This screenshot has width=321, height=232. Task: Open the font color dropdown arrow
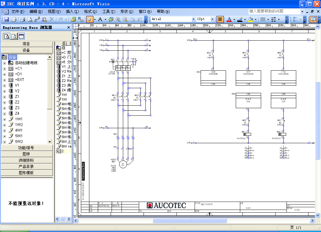pos(234,20)
